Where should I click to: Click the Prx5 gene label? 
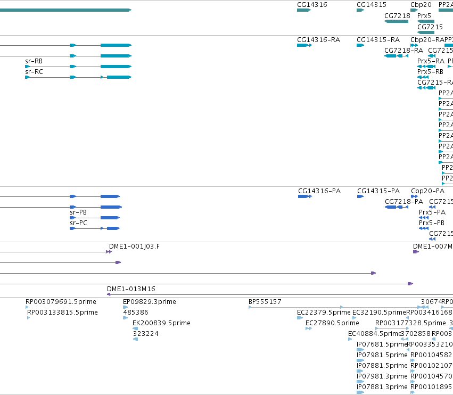(424, 15)
